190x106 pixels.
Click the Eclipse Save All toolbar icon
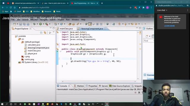coord(24,24)
